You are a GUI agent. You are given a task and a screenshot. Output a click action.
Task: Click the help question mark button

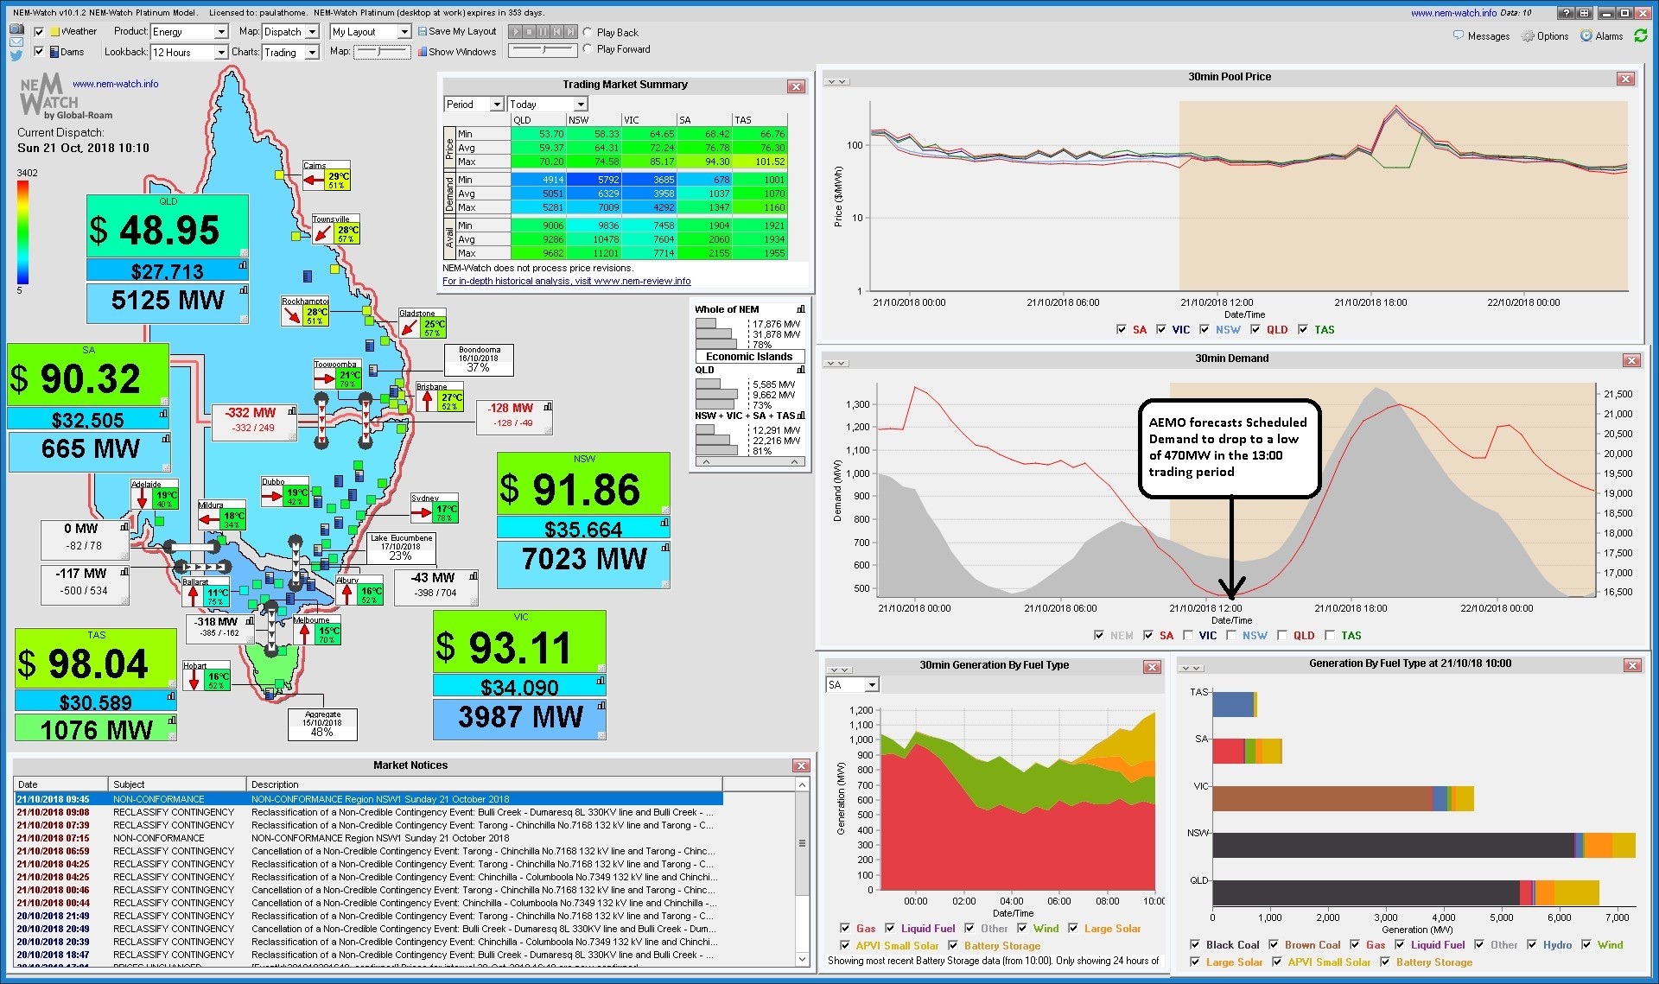point(1567,13)
